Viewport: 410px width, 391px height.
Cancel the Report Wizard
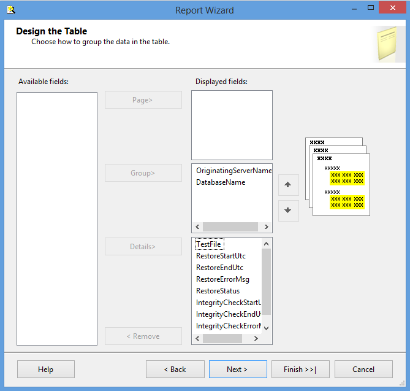pyautogui.click(x=363, y=370)
